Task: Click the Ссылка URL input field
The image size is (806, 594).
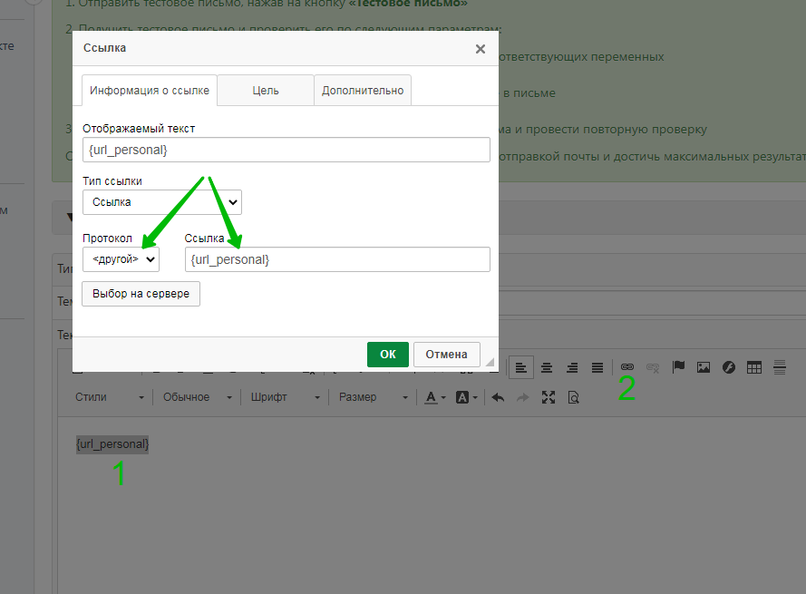Action: 337,259
